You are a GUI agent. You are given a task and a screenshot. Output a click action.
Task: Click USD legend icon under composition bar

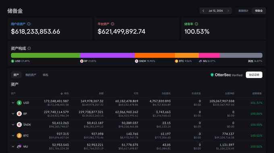point(12,61)
